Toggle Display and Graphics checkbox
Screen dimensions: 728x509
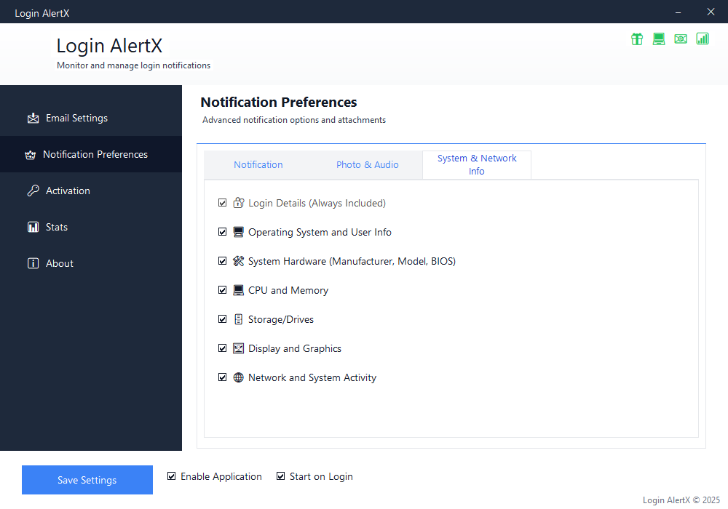point(222,348)
